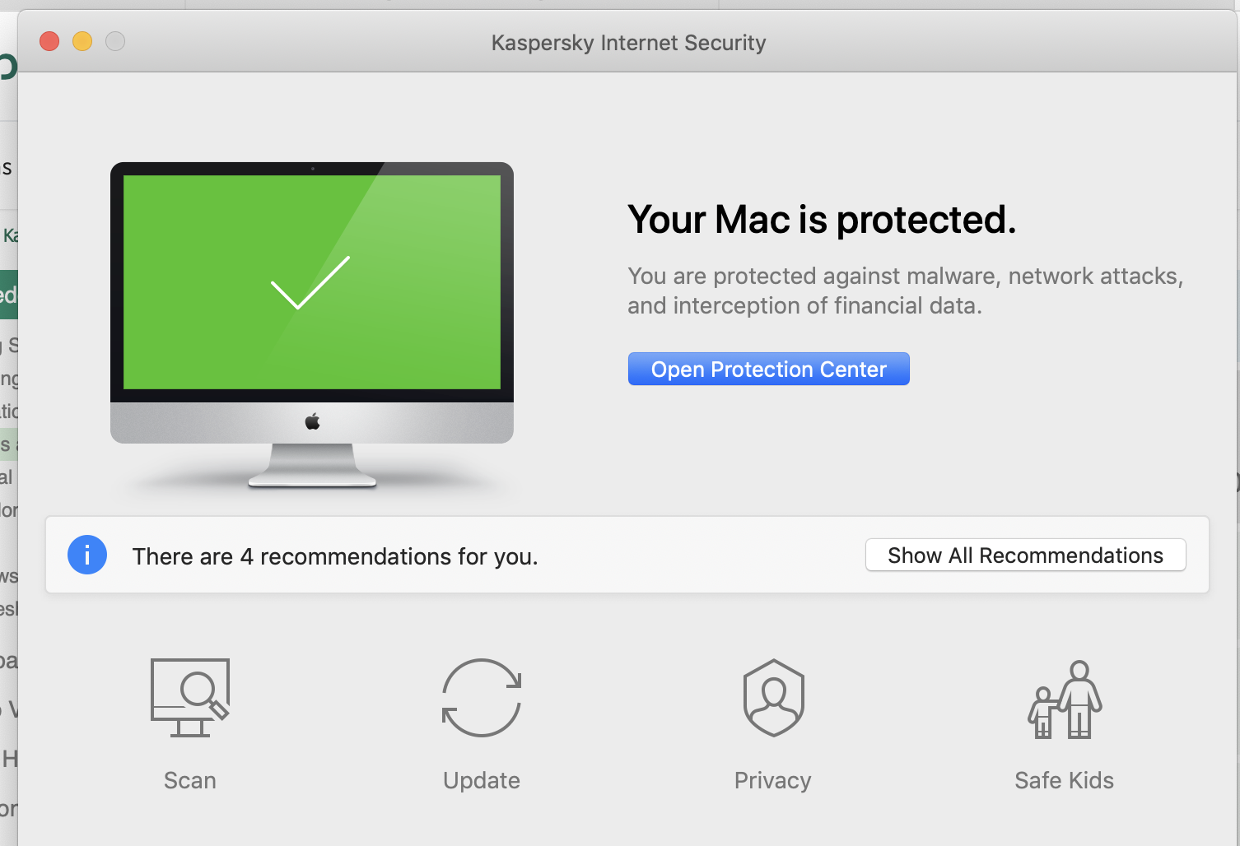Screen dimensions: 1240x846
Task: Click the "4 recommendations for you" message
Action: [x=335, y=556]
